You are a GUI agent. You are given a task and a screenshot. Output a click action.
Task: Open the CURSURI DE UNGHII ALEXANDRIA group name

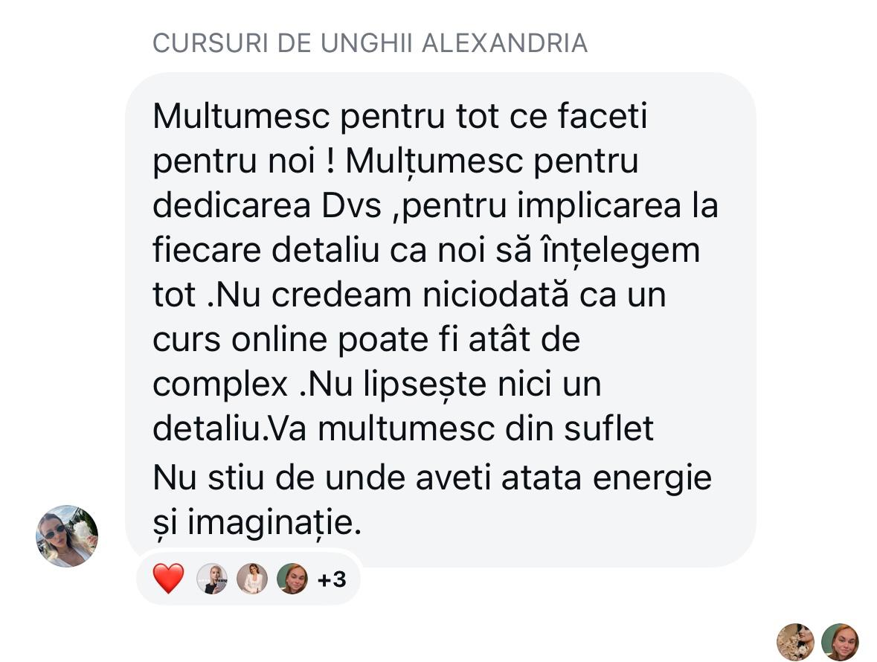coord(370,44)
